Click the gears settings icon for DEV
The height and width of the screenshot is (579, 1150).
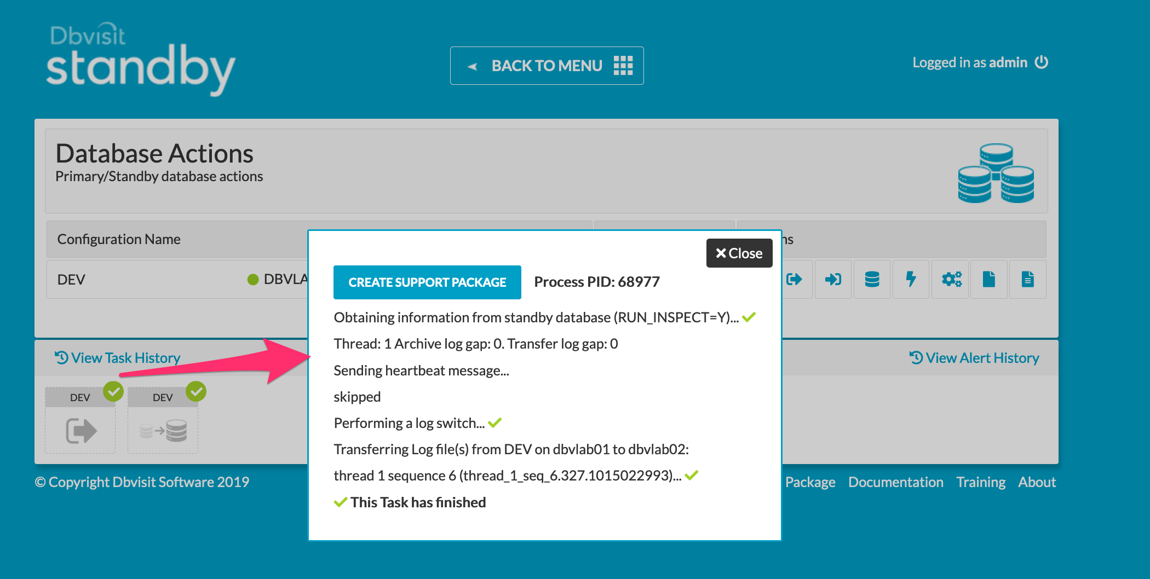click(951, 280)
